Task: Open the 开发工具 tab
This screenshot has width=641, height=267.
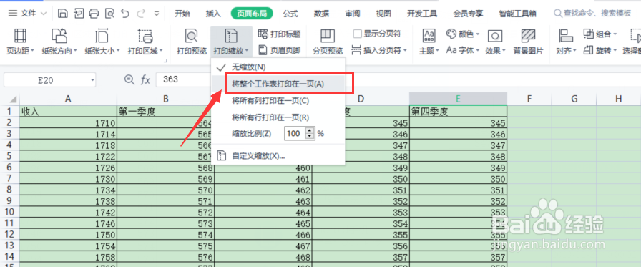Action: (x=422, y=14)
